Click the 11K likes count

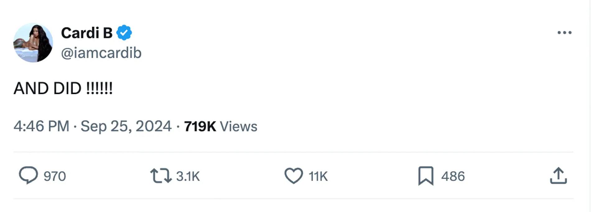318,176
